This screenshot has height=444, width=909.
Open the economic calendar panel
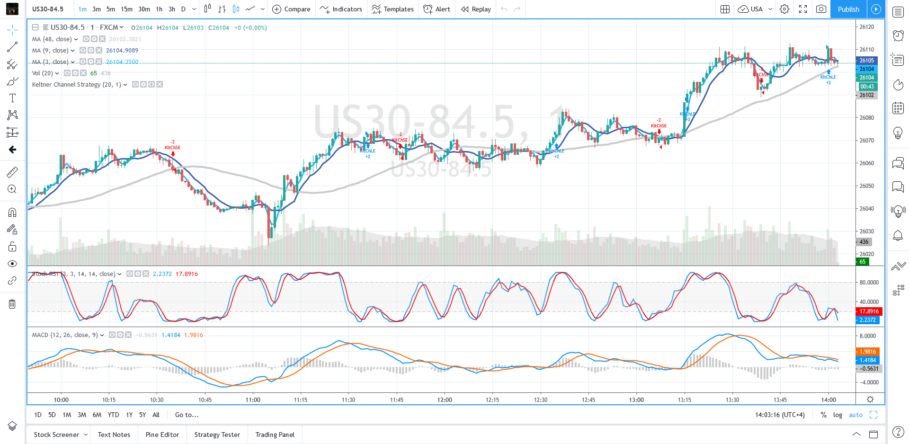pyautogui.click(x=898, y=108)
